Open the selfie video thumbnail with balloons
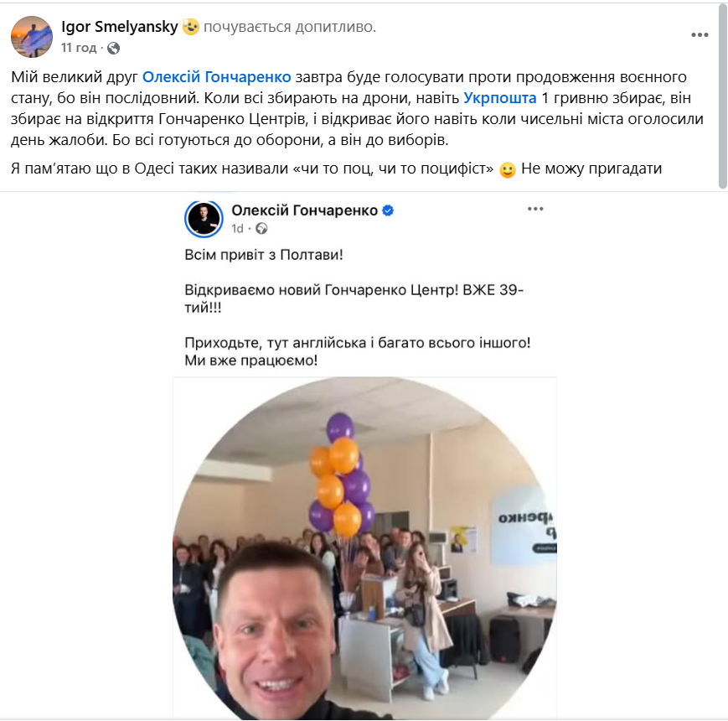Viewport: 728px width, 721px height. (364, 548)
